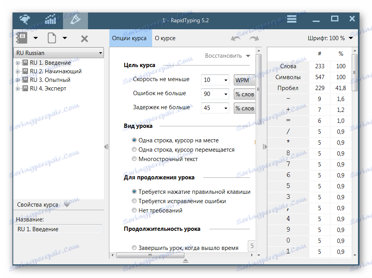The width and height of the screenshot is (372, 278).
Task: Select 'Одна строка, курсор перемещается' option
Action: (x=134, y=149)
